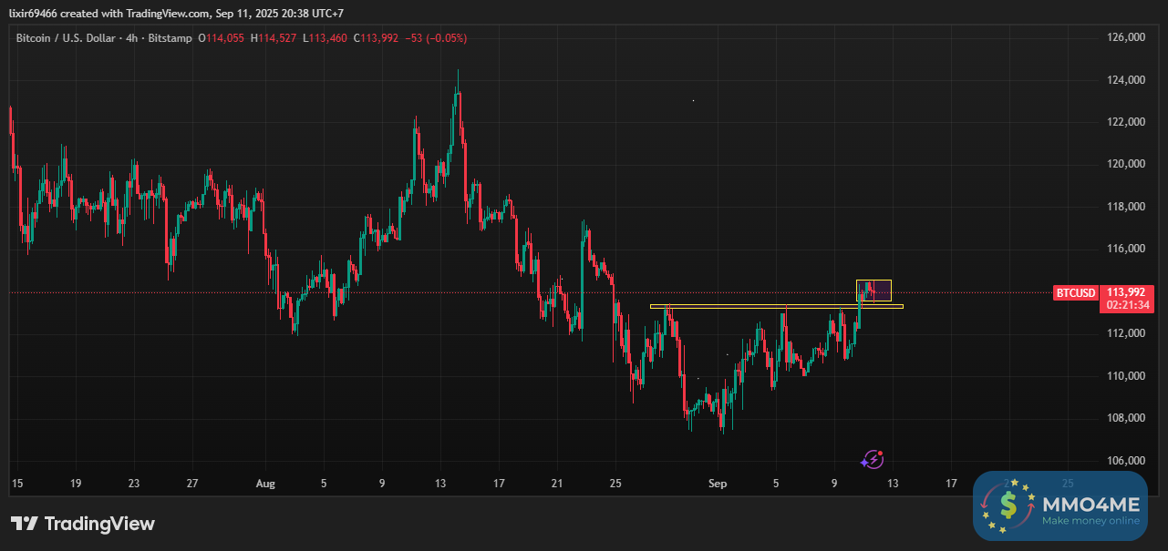The width and height of the screenshot is (1168, 551).
Task: Click the Sep label on time axis
Action: pos(718,484)
